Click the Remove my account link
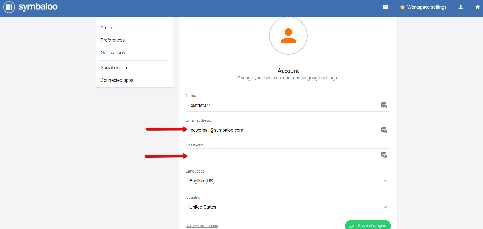The height and width of the screenshot is (229, 483). pyautogui.click(x=202, y=226)
